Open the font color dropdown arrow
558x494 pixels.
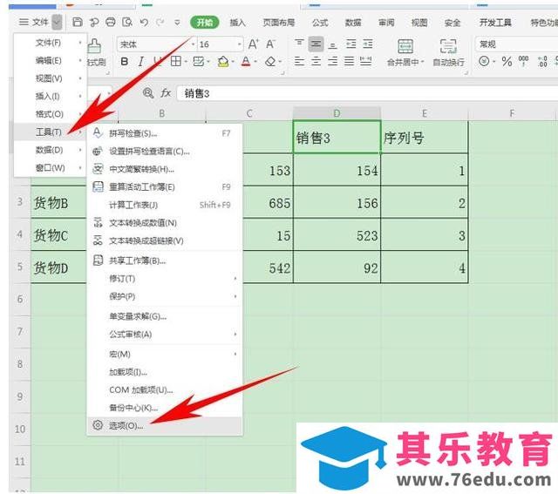pos(255,62)
